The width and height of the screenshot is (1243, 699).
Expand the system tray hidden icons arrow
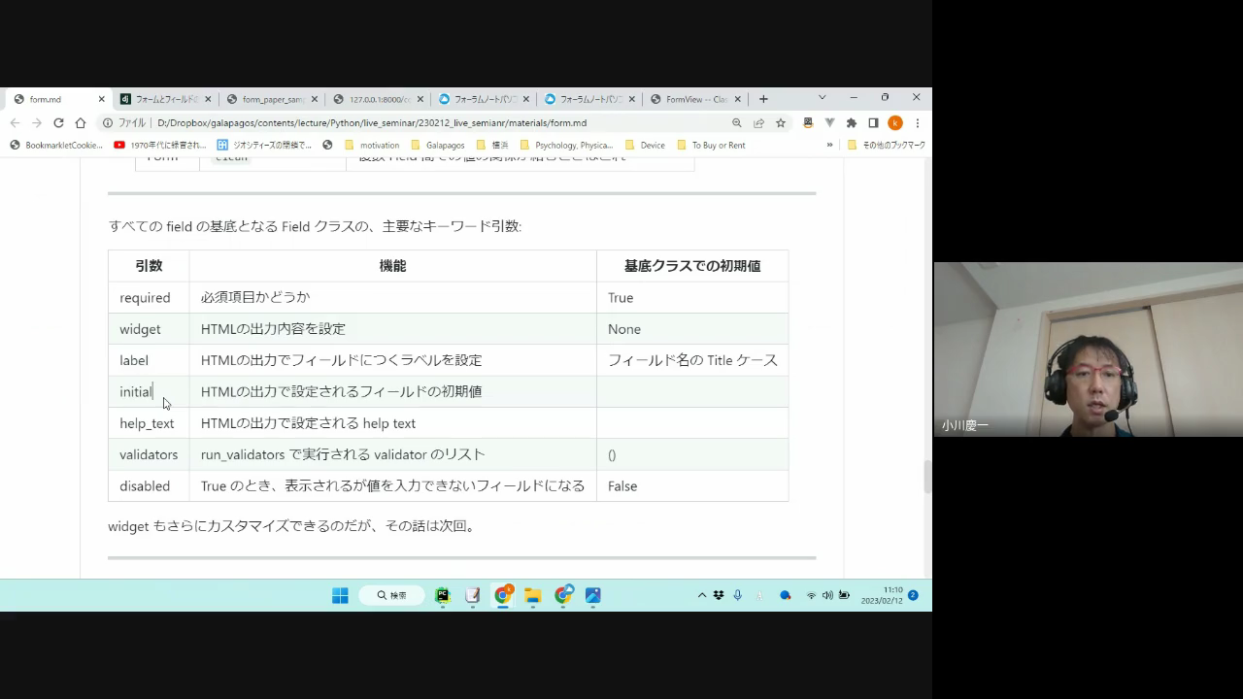pyautogui.click(x=702, y=595)
